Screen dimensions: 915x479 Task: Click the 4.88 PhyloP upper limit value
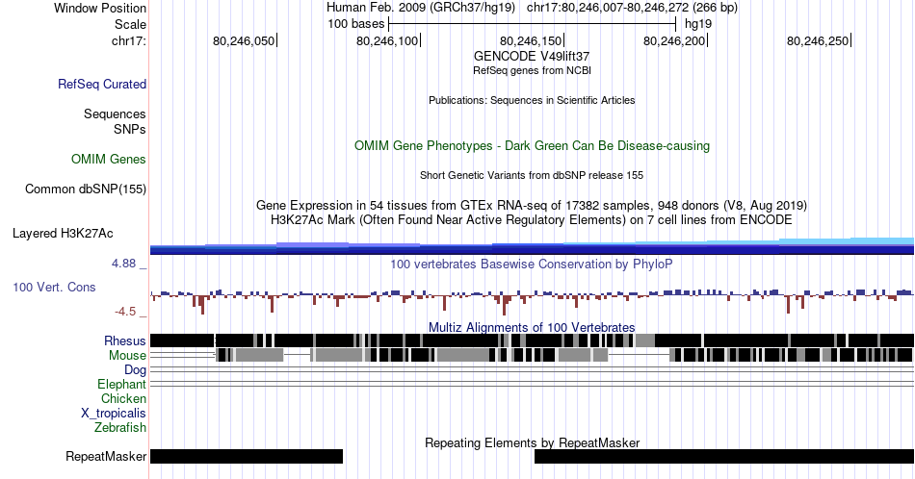pos(123,264)
